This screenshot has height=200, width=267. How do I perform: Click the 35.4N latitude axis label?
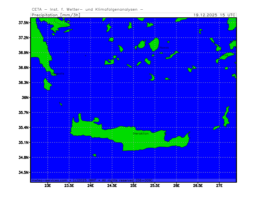24,128
